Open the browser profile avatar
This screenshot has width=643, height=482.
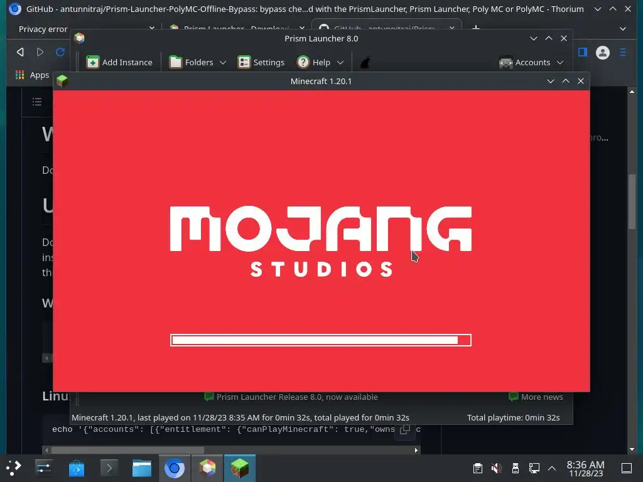pos(602,53)
